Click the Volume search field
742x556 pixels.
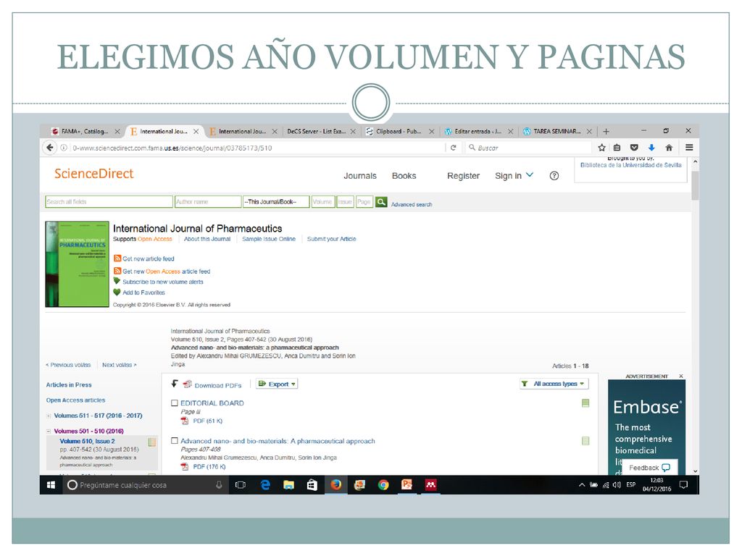click(x=323, y=202)
